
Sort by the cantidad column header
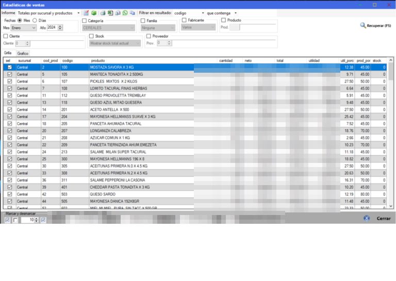pyautogui.click(x=230, y=61)
